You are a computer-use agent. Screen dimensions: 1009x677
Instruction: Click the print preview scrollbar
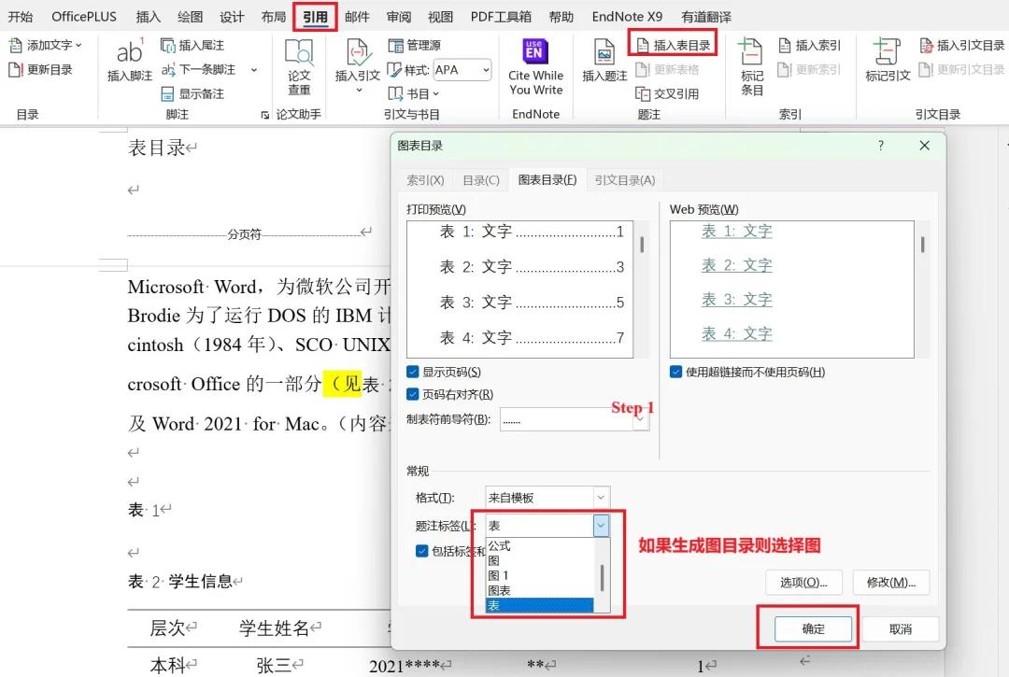click(642, 246)
